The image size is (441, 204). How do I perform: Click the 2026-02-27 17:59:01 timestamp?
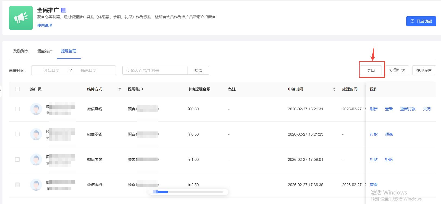306,159
